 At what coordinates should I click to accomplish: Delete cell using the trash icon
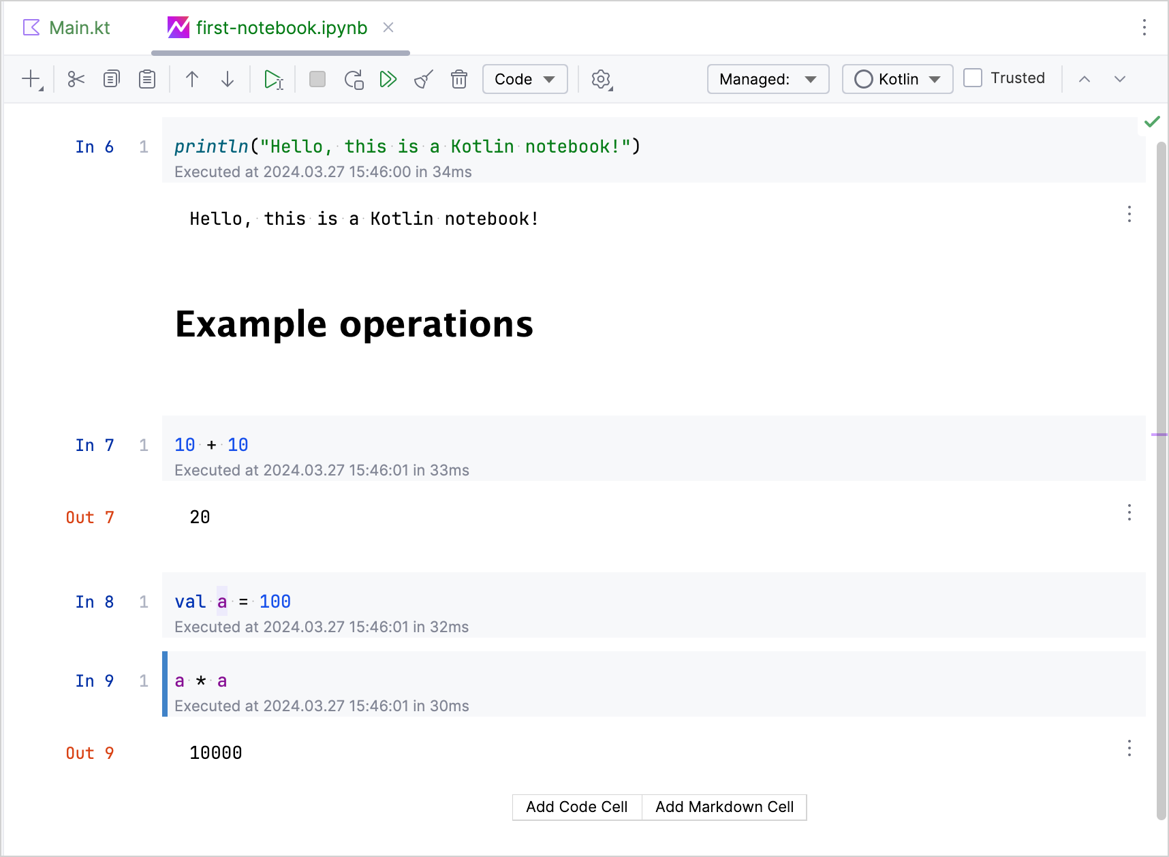click(459, 80)
